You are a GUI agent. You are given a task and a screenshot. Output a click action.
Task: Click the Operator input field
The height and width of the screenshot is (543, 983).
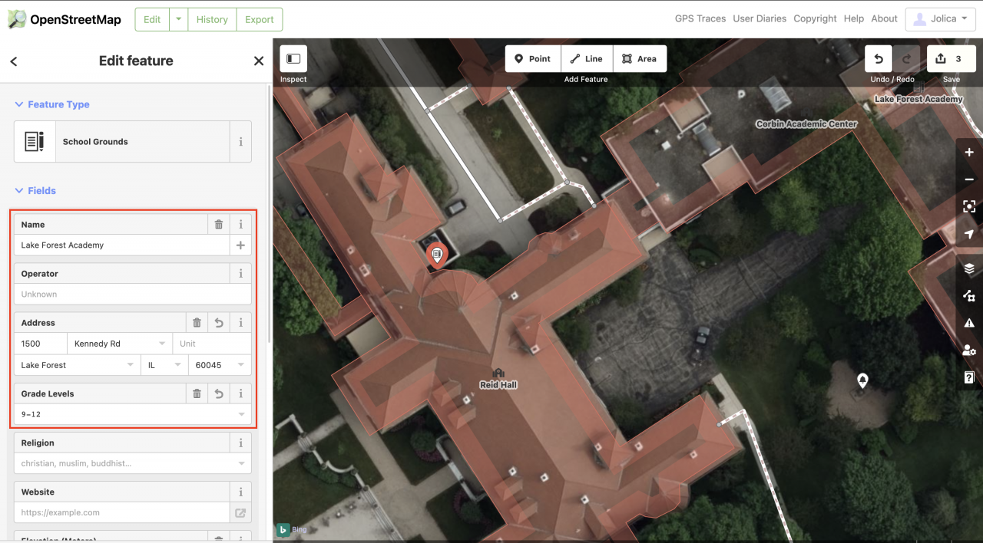[133, 295]
